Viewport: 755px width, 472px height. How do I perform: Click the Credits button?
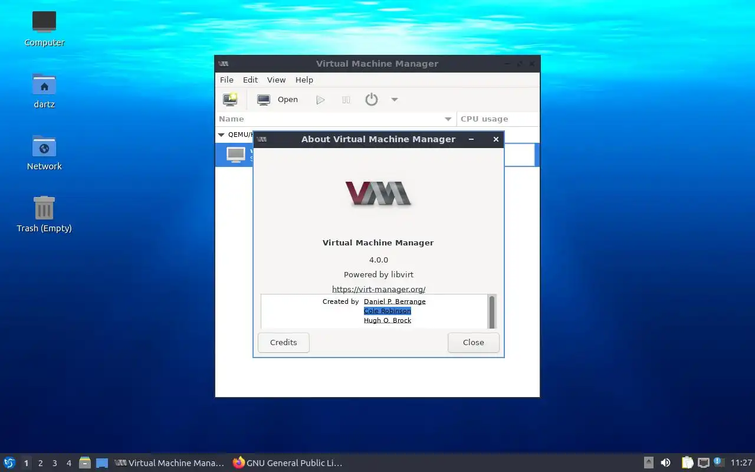point(284,342)
